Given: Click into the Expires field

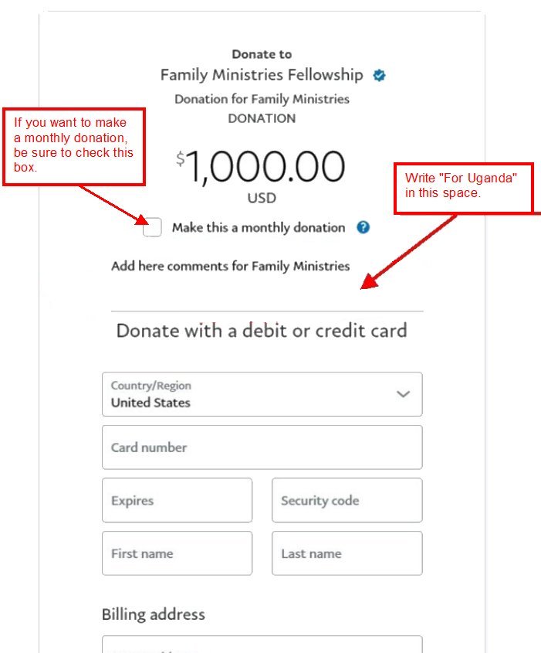Looking at the screenshot, I should [178, 500].
